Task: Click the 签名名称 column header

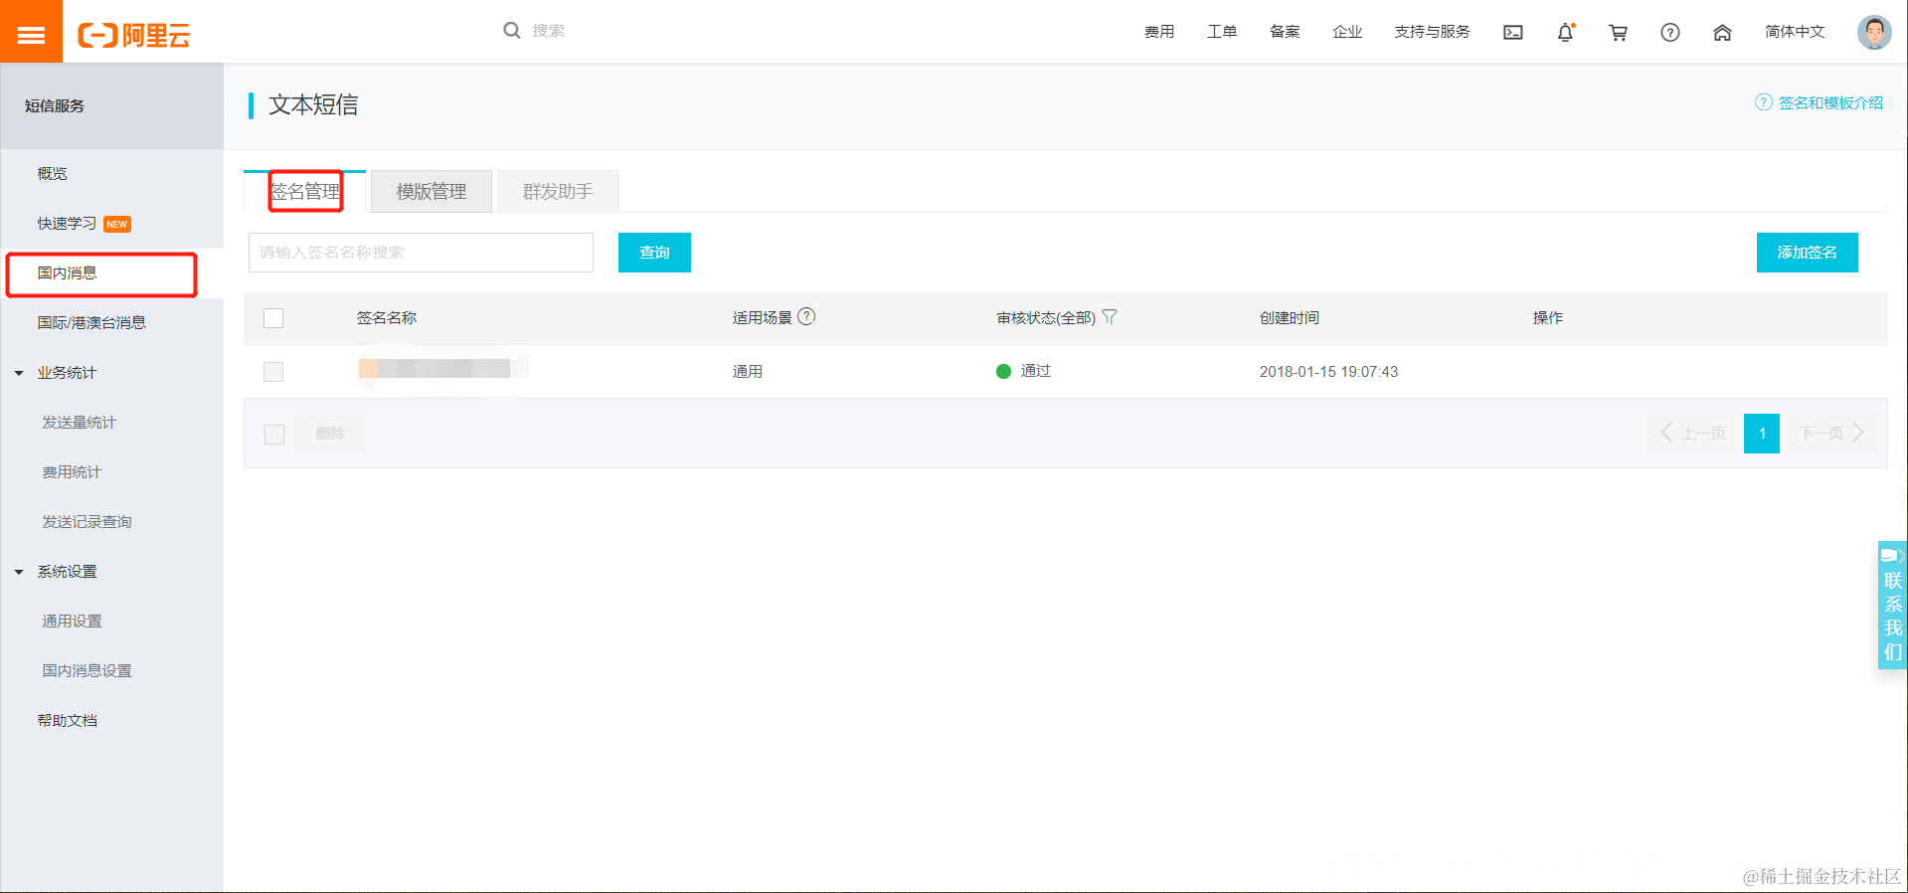Action: [387, 318]
